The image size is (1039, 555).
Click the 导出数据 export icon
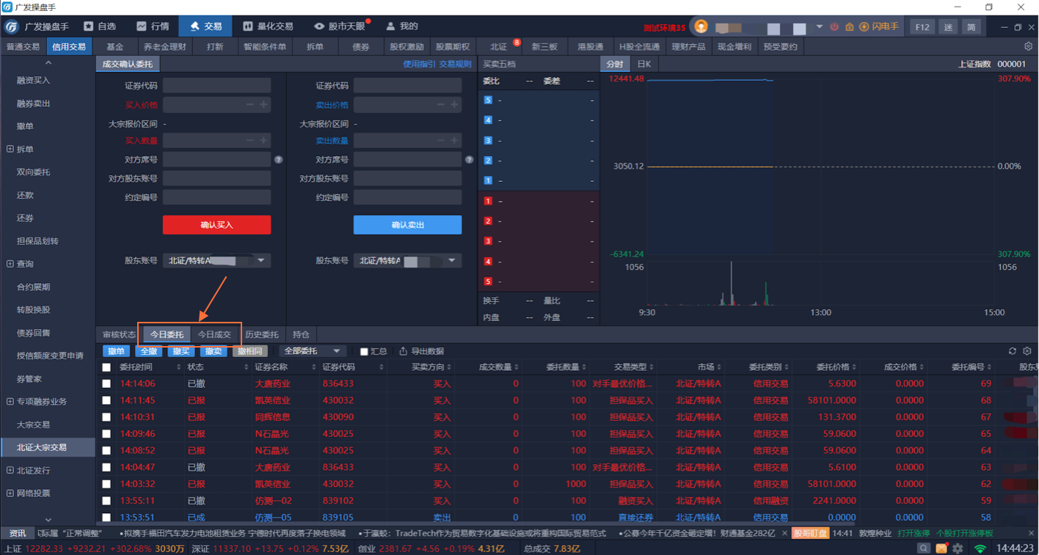tap(403, 351)
